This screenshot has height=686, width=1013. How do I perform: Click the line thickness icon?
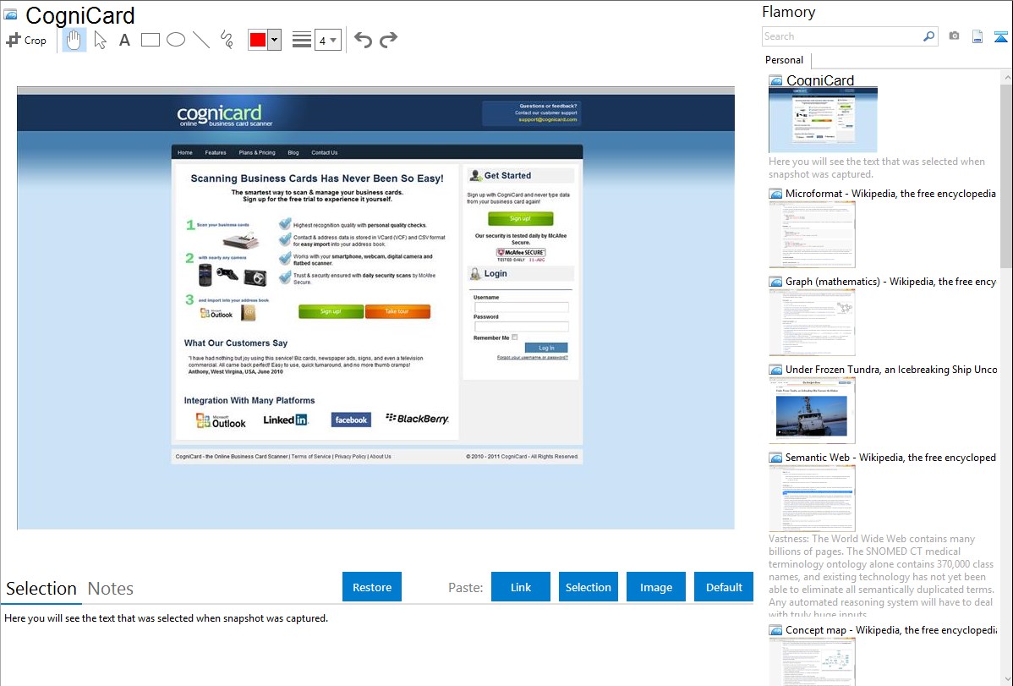click(302, 40)
